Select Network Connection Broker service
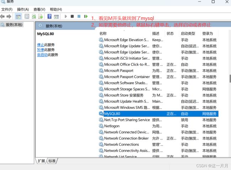 [x=159, y=138]
